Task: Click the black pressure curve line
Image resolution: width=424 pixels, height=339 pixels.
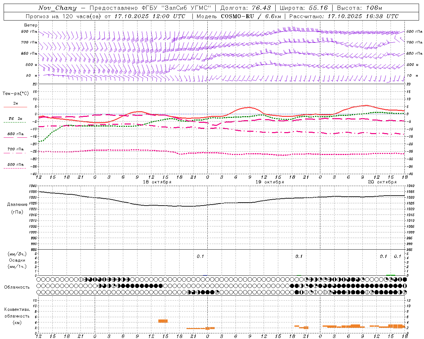Action: click(x=221, y=203)
